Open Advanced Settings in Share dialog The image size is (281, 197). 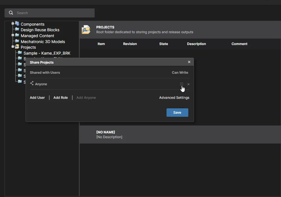coord(174,98)
